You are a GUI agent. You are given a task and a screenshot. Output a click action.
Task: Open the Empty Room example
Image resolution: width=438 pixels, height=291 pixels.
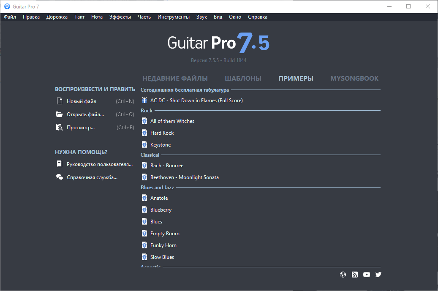click(x=165, y=234)
